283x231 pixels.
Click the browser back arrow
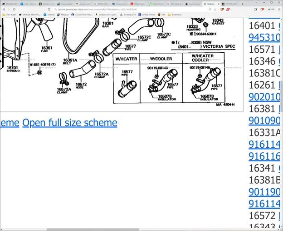point(3,9)
